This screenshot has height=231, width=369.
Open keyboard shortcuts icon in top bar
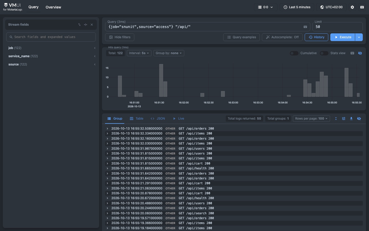pyautogui.click(x=362, y=7)
